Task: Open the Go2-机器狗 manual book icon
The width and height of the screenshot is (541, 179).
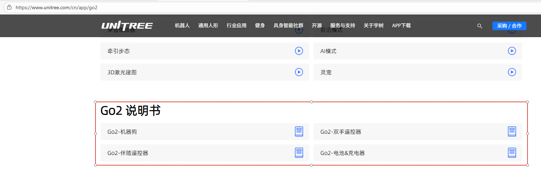Action: [299, 132]
